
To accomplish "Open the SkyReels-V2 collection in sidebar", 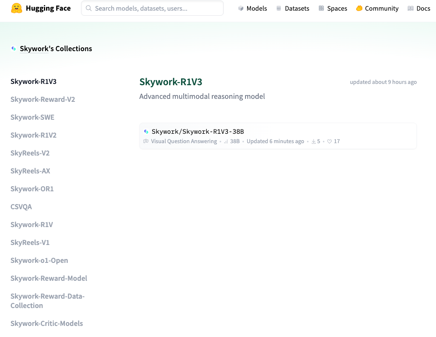I will pos(30,153).
